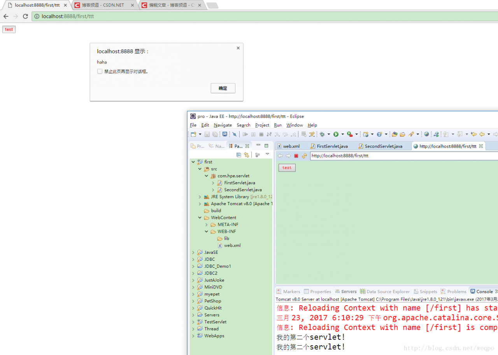Click the Refresh icon in Eclipse internal browser
Screen dimensions: 498x355
pyautogui.click(x=304, y=156)
